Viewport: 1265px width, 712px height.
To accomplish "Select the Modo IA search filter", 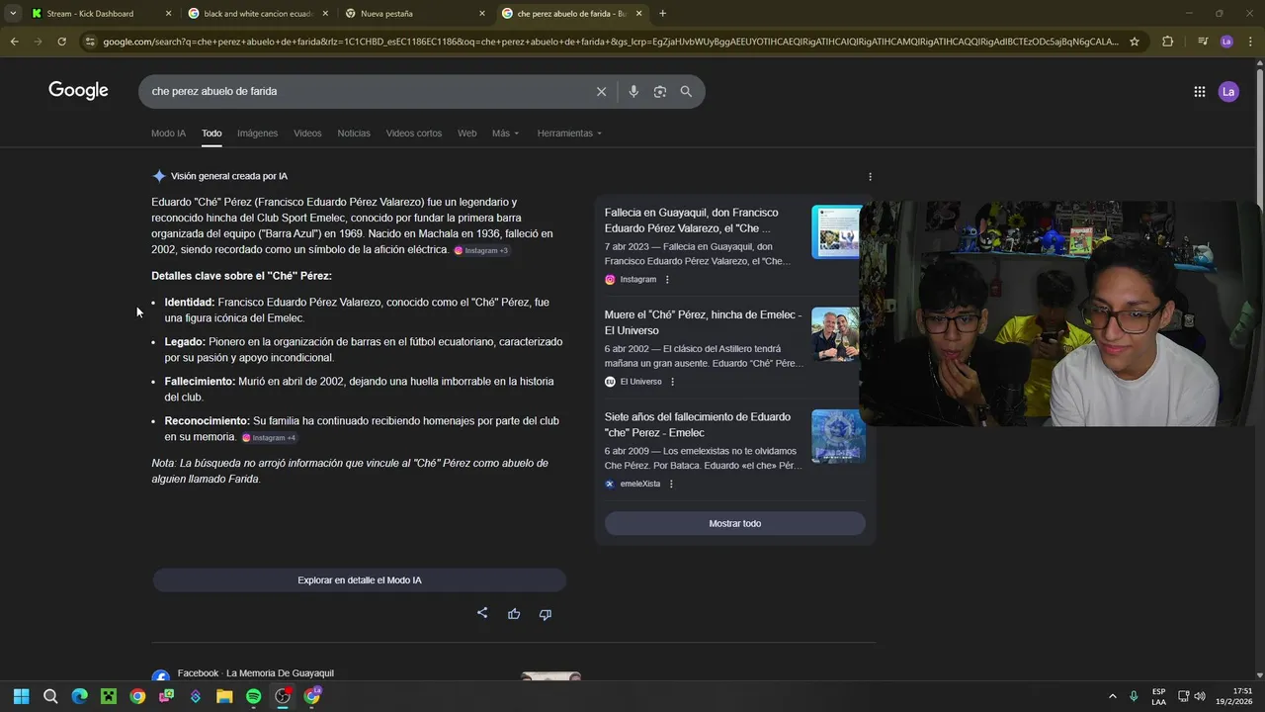I will pos(168,133).
